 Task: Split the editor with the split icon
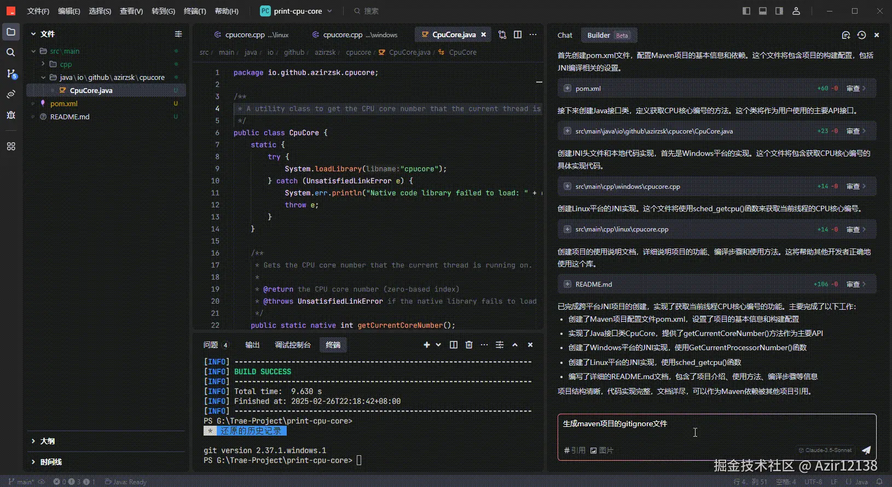point(518,34)
